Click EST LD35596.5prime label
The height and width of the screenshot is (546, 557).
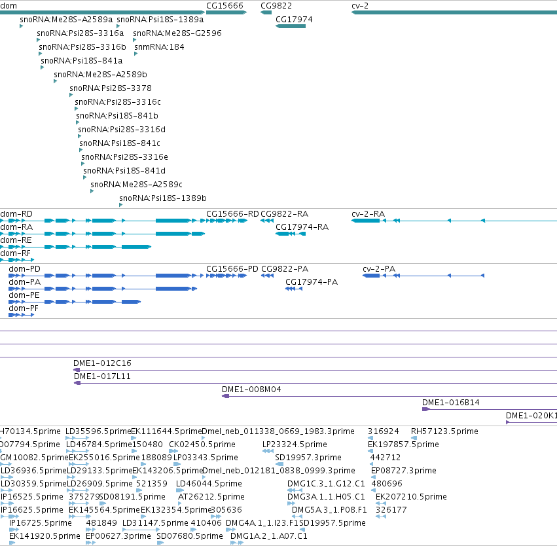98,431
